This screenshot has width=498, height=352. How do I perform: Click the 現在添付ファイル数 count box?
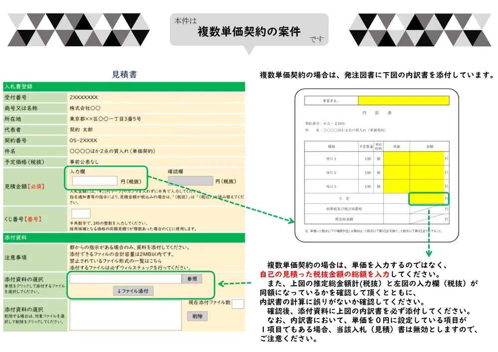(x=238, y=304)
